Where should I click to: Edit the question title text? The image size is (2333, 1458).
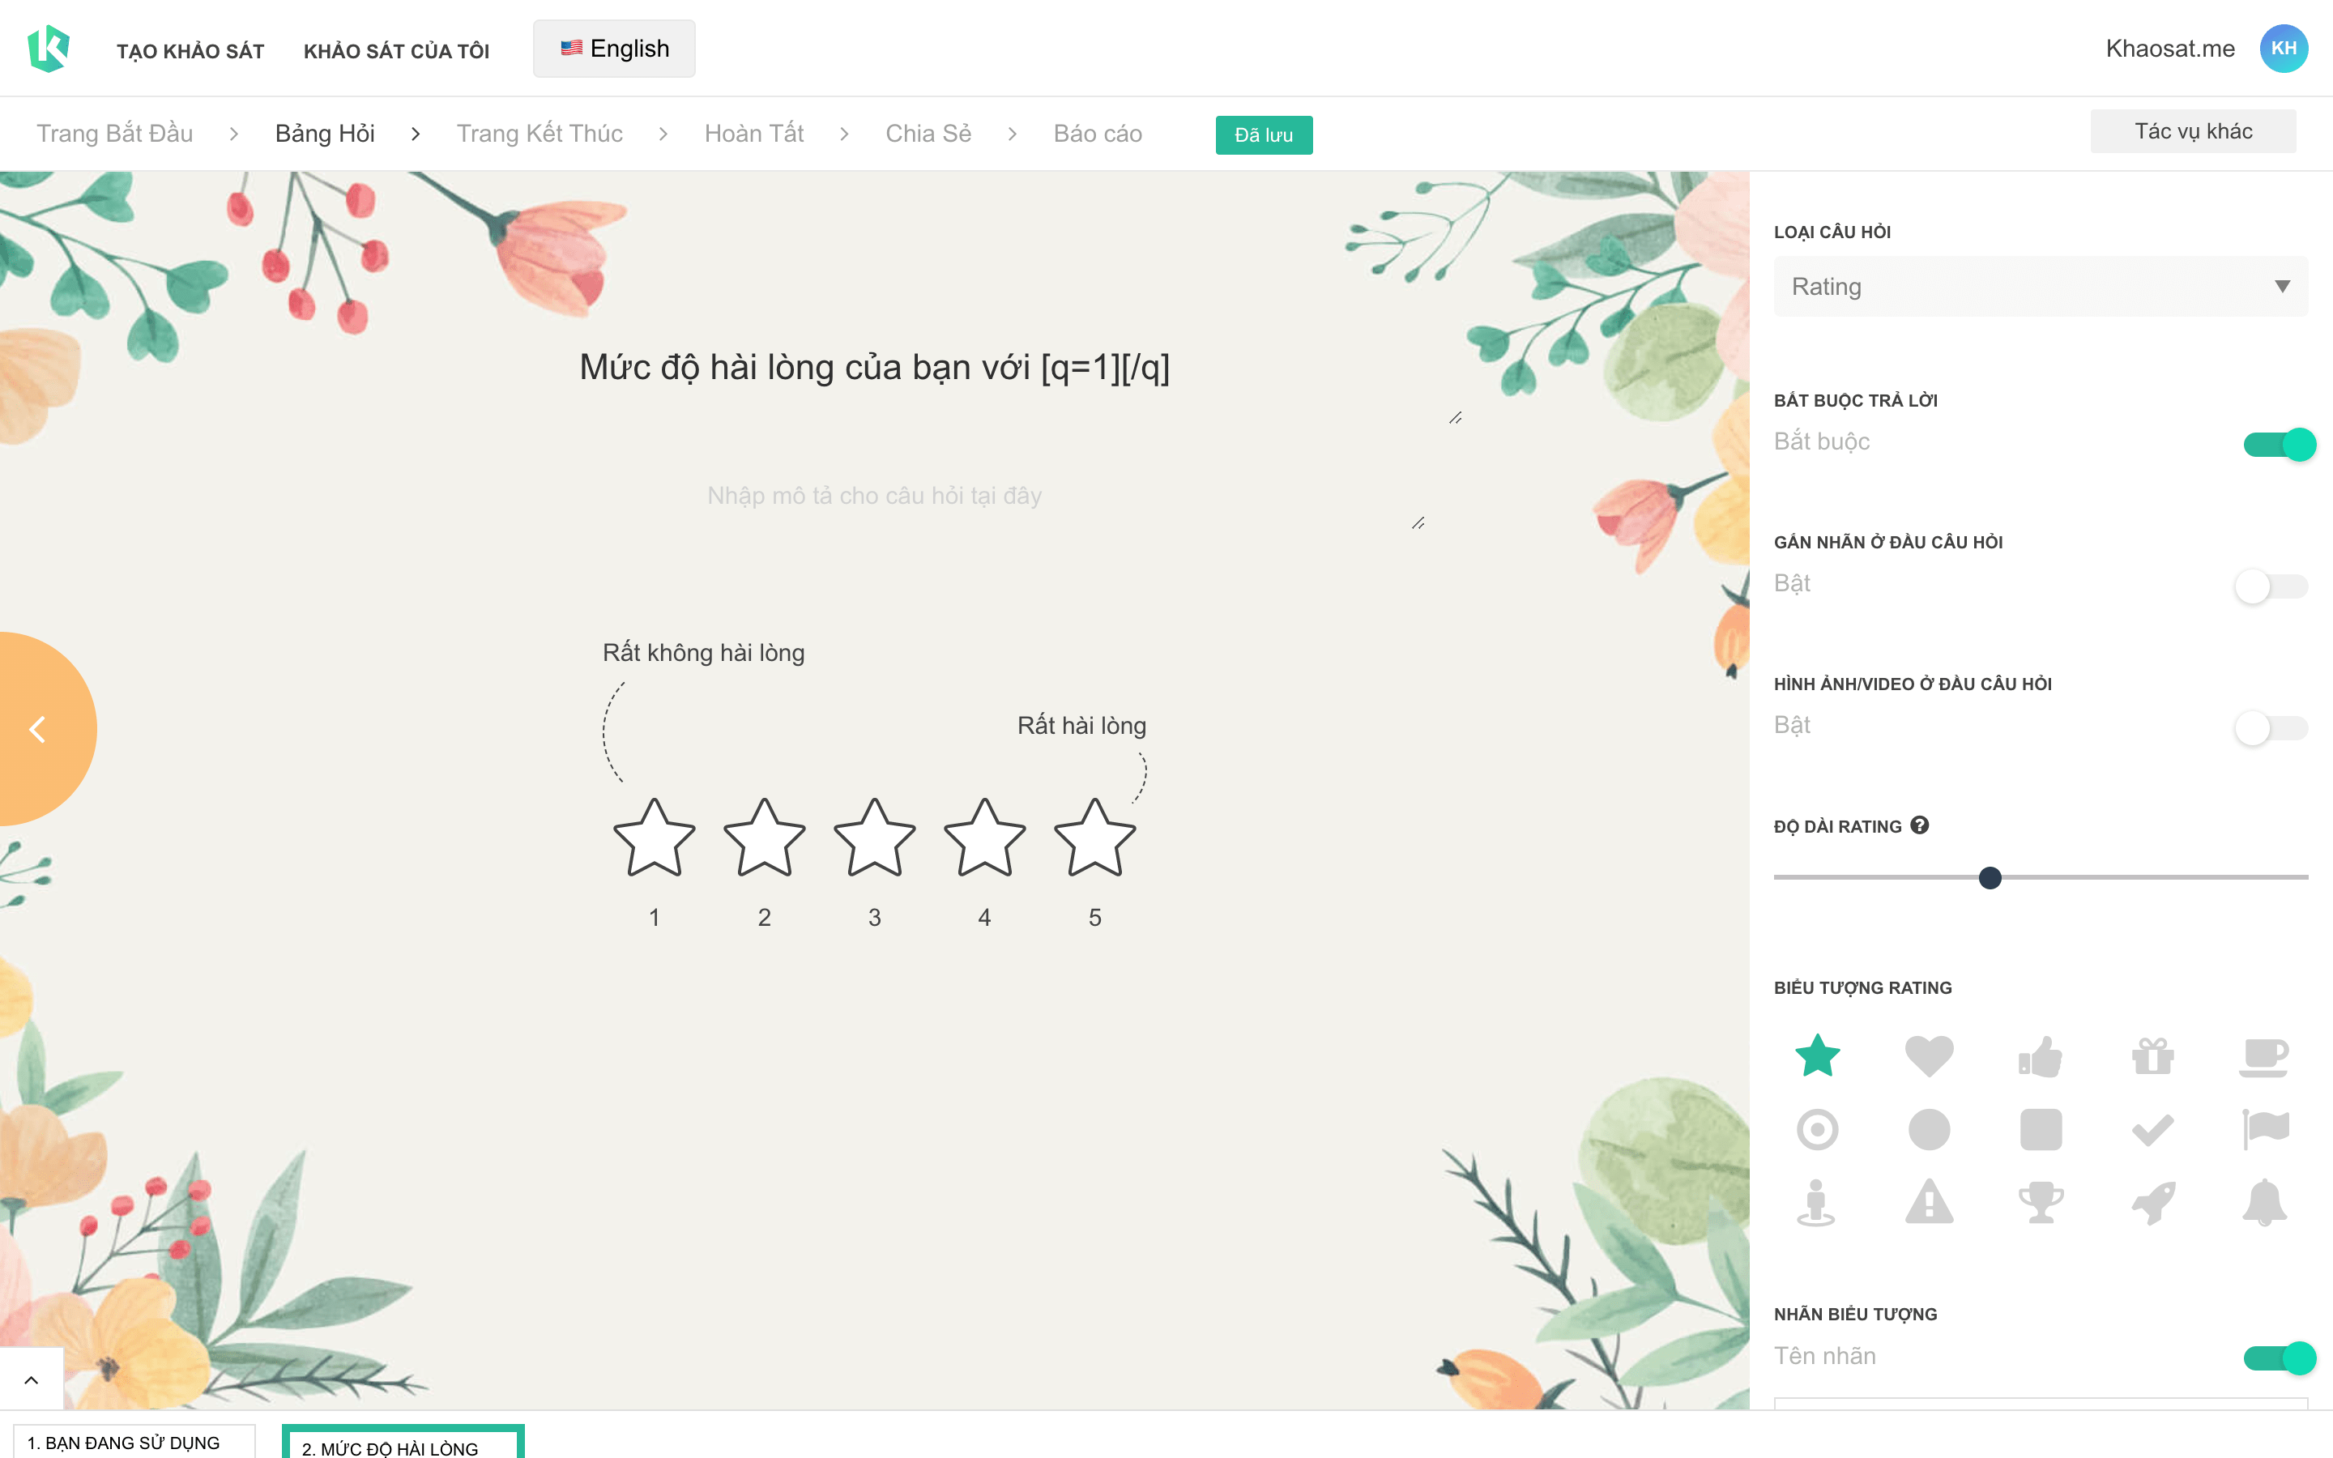(x=874, y=368)
